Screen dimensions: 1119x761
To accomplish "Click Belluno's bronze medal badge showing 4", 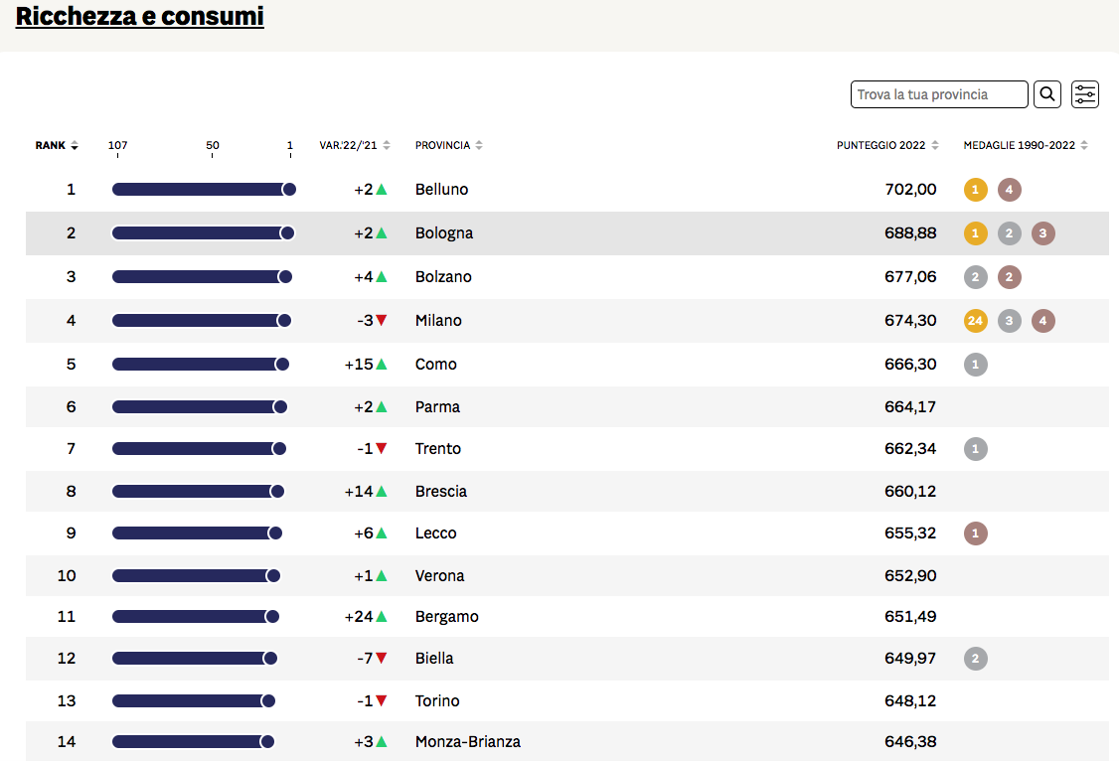I will (x=1009, y=190).
